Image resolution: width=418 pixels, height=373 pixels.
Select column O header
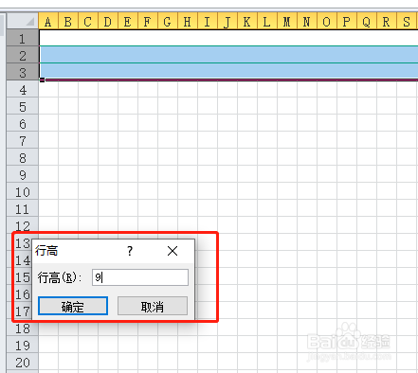pyautogui.click(x=327, y=22)
